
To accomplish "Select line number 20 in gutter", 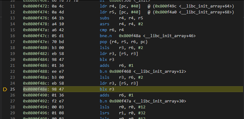I will click(12, 60).
